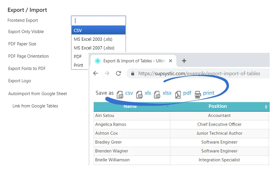Reload the page with refresh icon

click(118, 73)
